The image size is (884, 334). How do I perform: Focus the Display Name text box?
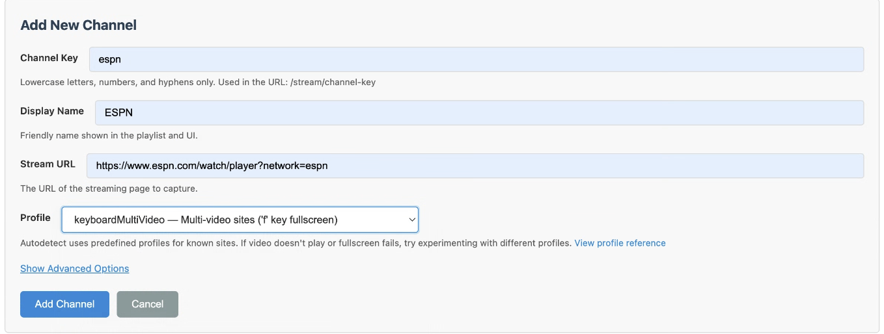click(479, 112)
